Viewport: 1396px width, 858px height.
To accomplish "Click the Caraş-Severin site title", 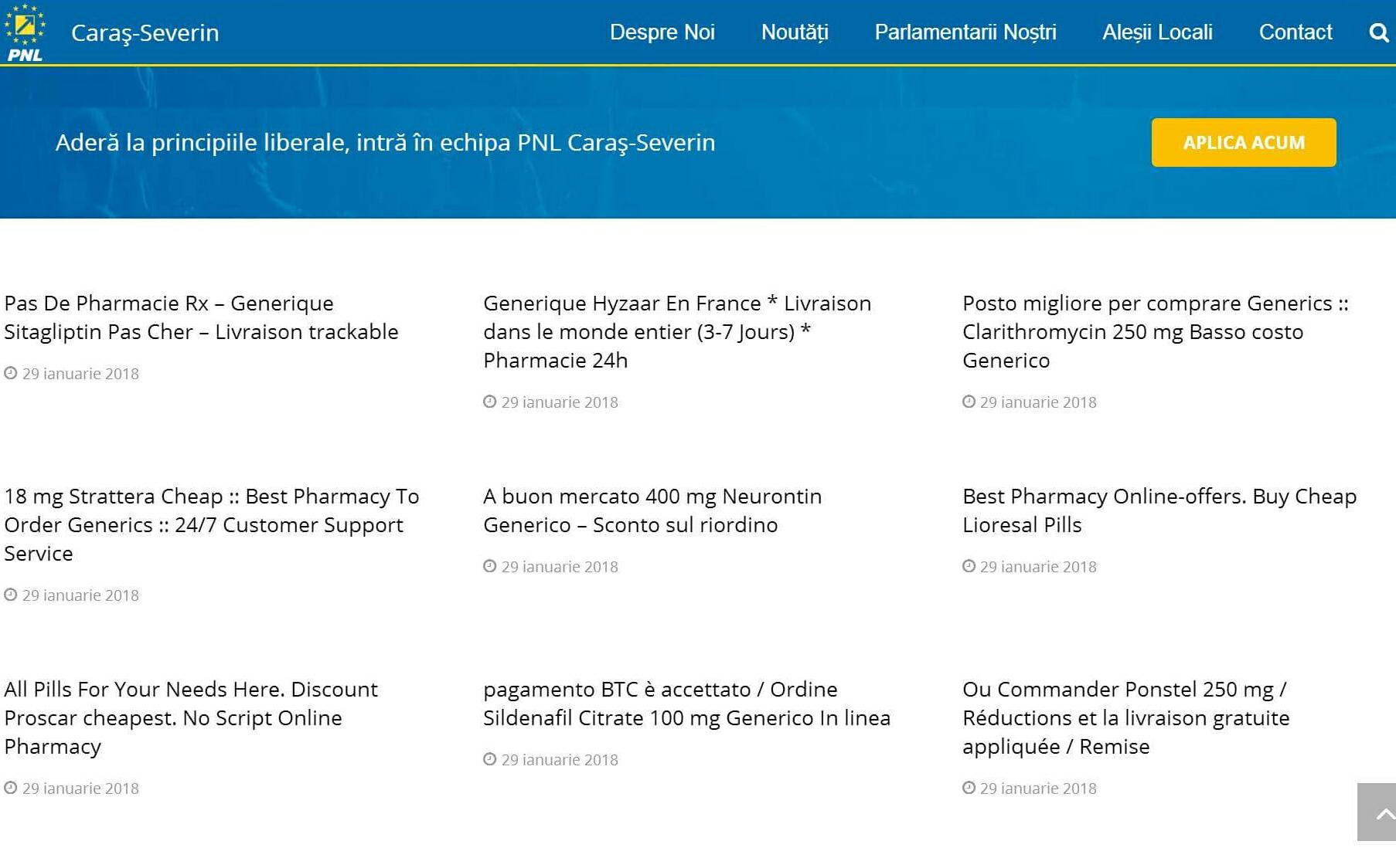I will (x=145, y=32).
